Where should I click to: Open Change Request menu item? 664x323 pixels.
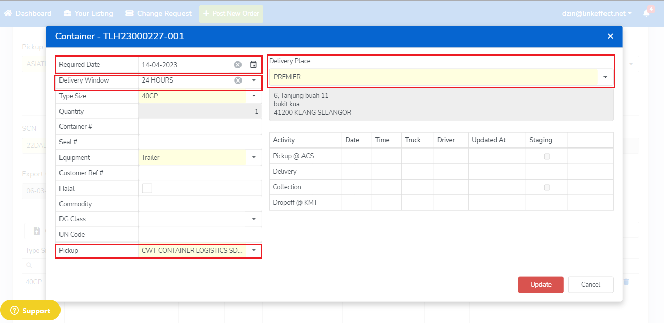[x=158, y=13]
